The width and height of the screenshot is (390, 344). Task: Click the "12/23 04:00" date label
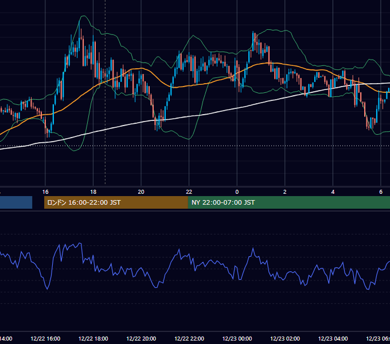point(333,338)
